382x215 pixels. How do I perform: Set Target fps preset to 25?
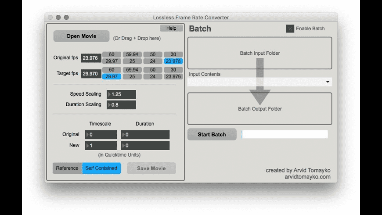132,76
